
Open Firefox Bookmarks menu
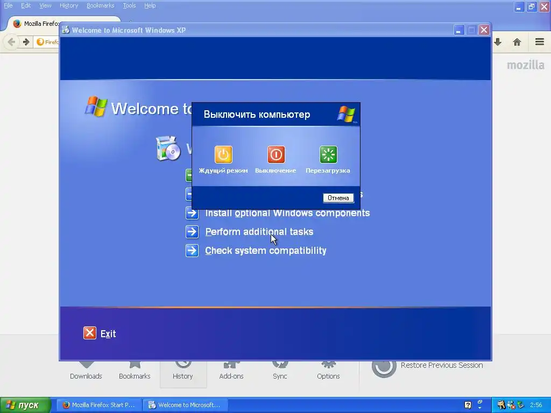pyautogui.click(x=100, y=5)
